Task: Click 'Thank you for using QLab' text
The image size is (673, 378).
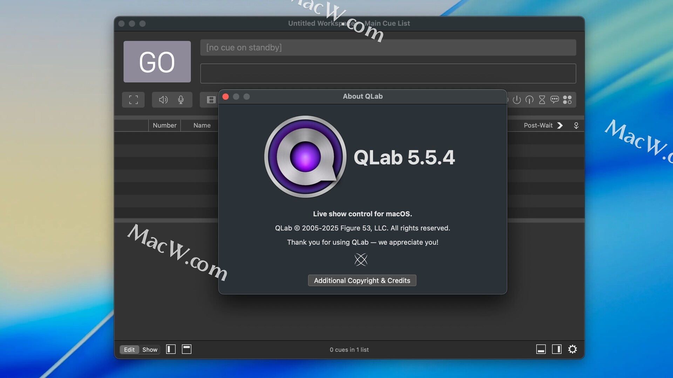Action: [362, 242]
